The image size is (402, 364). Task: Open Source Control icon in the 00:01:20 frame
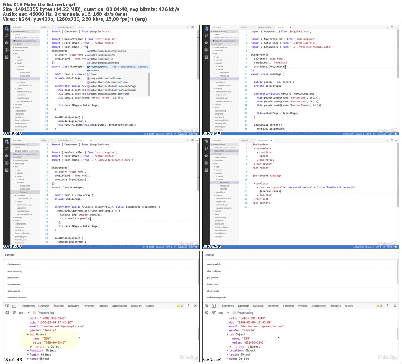point(206,42)
